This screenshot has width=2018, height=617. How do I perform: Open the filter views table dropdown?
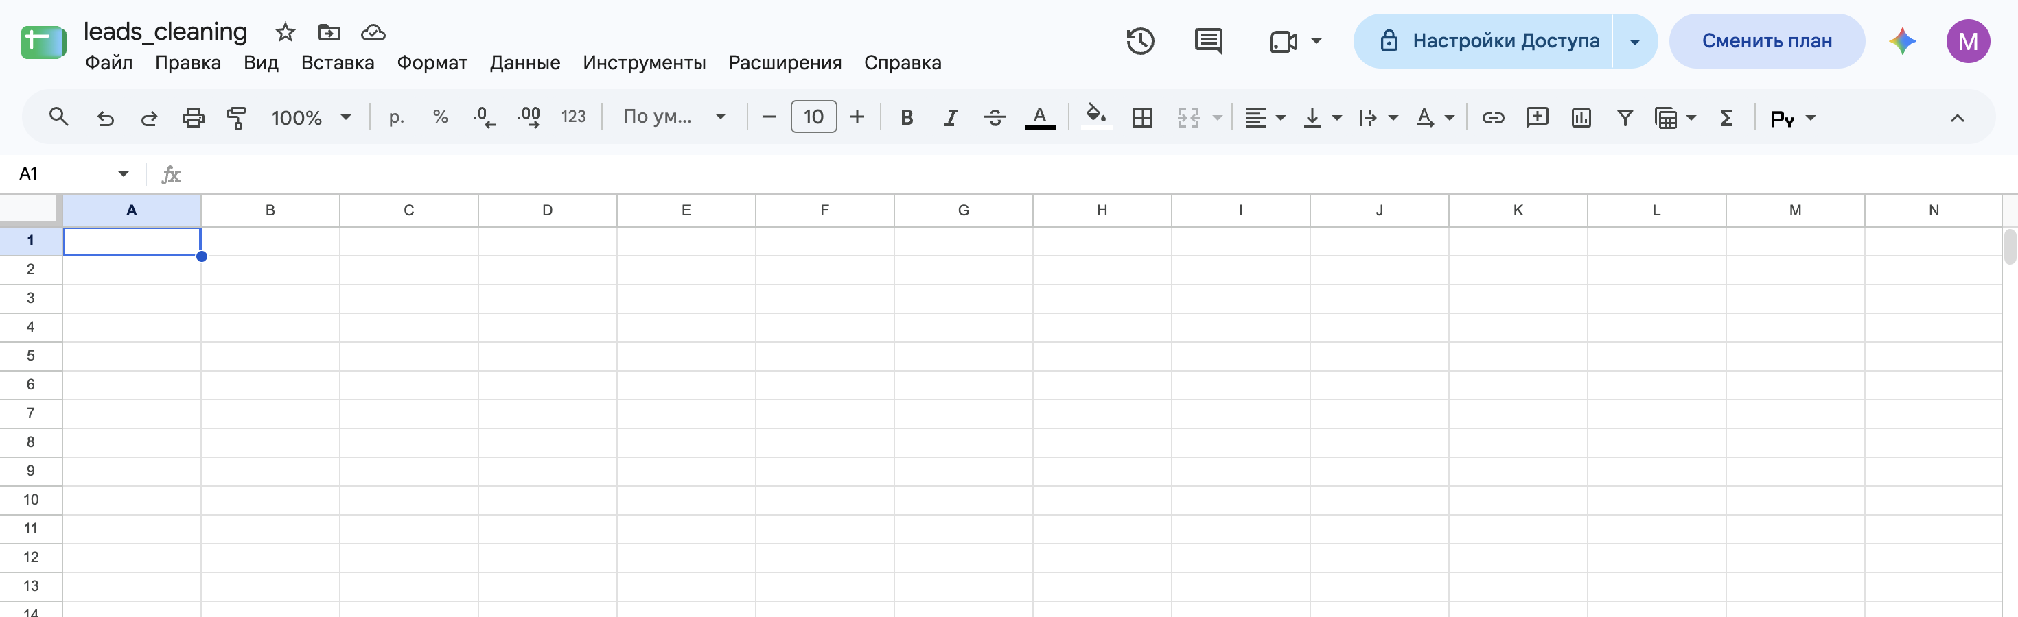coord(1675,117)
